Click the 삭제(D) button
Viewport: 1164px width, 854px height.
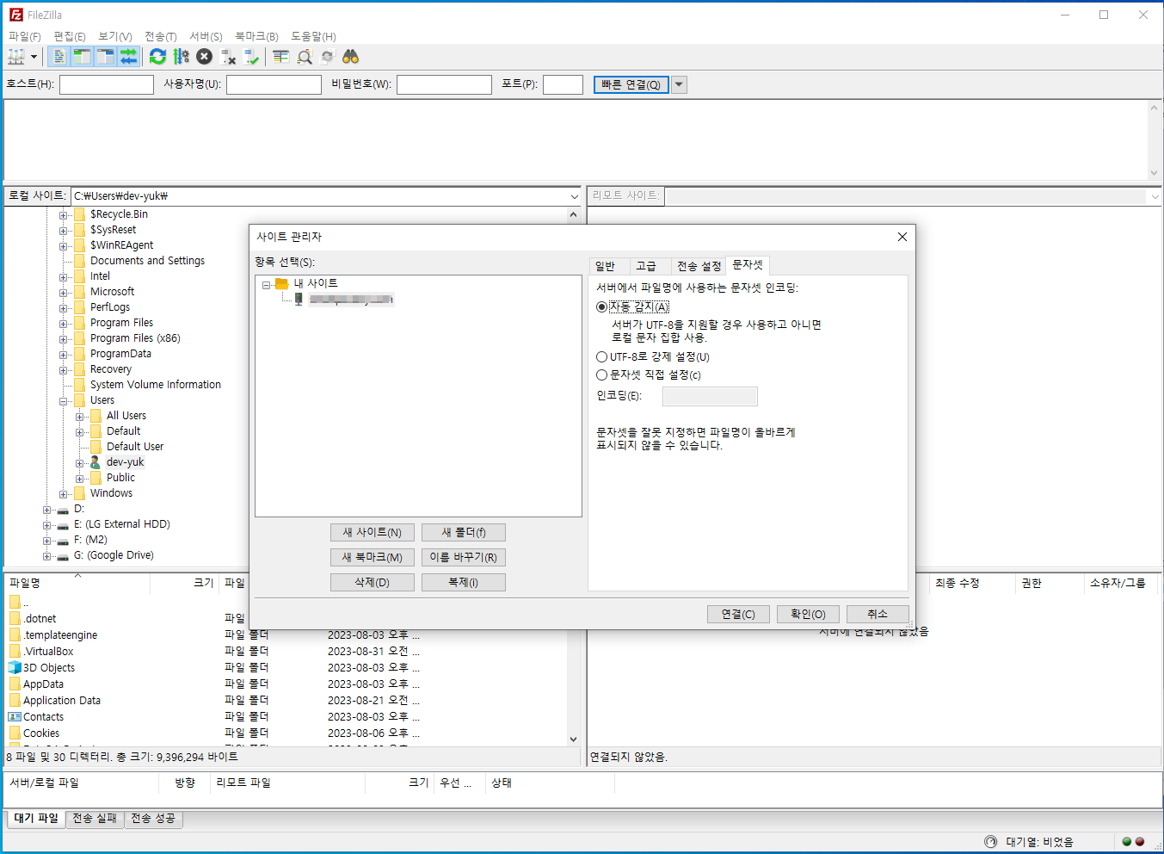[x=373, y=583]
